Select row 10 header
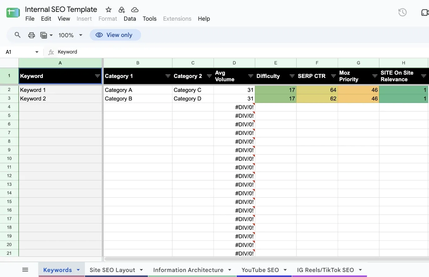Screen dimensions: 429x277 (9, 159)
